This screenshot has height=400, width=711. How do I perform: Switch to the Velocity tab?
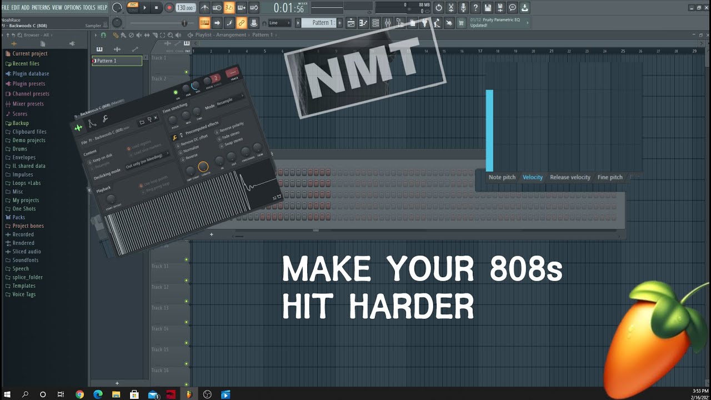coord(533,177)
